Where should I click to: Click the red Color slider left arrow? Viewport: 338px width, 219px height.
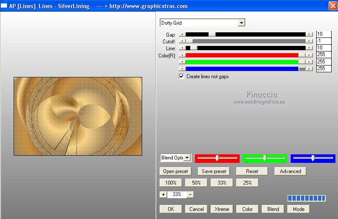click(x=182, y=55)
